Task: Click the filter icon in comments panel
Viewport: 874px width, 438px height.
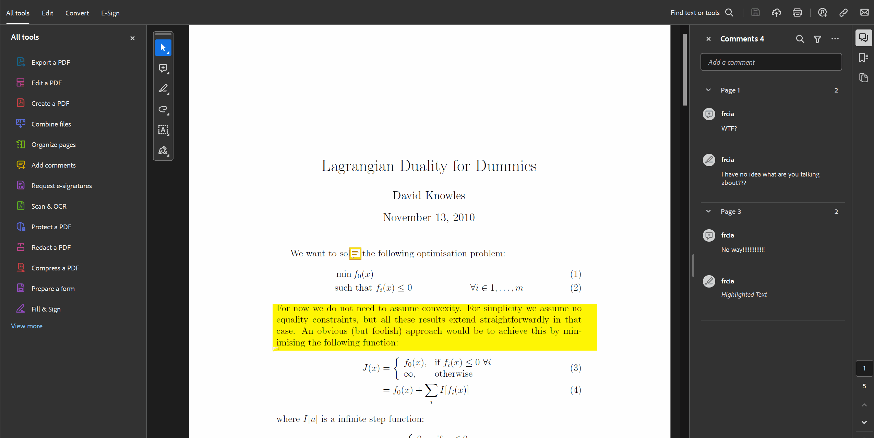Action: click(x=817, y=38)
